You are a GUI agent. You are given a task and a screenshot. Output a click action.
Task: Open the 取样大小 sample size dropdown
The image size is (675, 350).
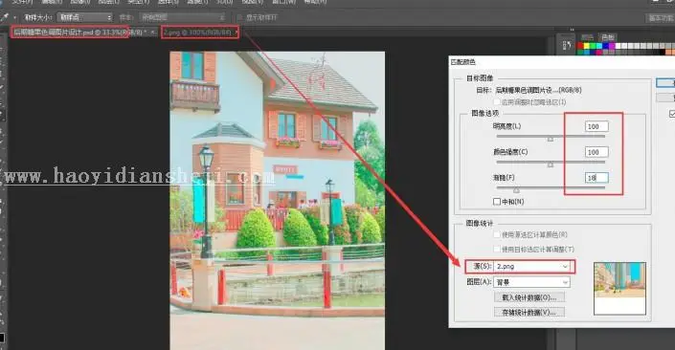click(85, 17)
